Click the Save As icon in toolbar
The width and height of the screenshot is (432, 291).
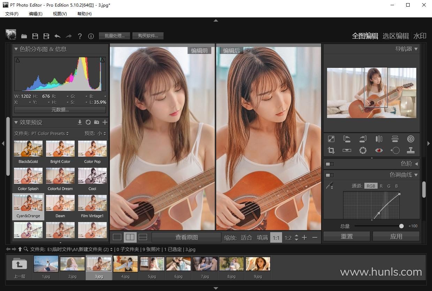click(46, 36)
